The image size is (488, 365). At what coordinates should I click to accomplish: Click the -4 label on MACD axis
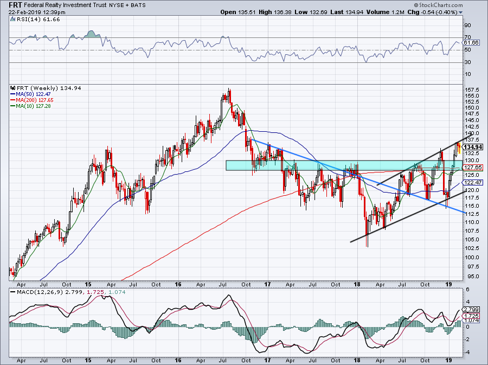[467, 353]
